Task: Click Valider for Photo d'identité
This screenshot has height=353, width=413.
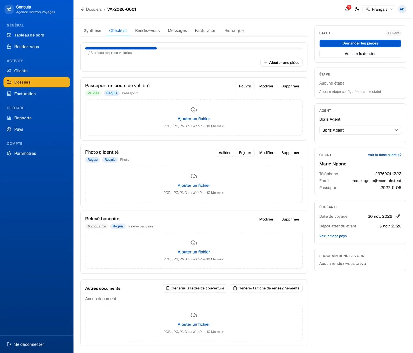Action: pos(225,153)
